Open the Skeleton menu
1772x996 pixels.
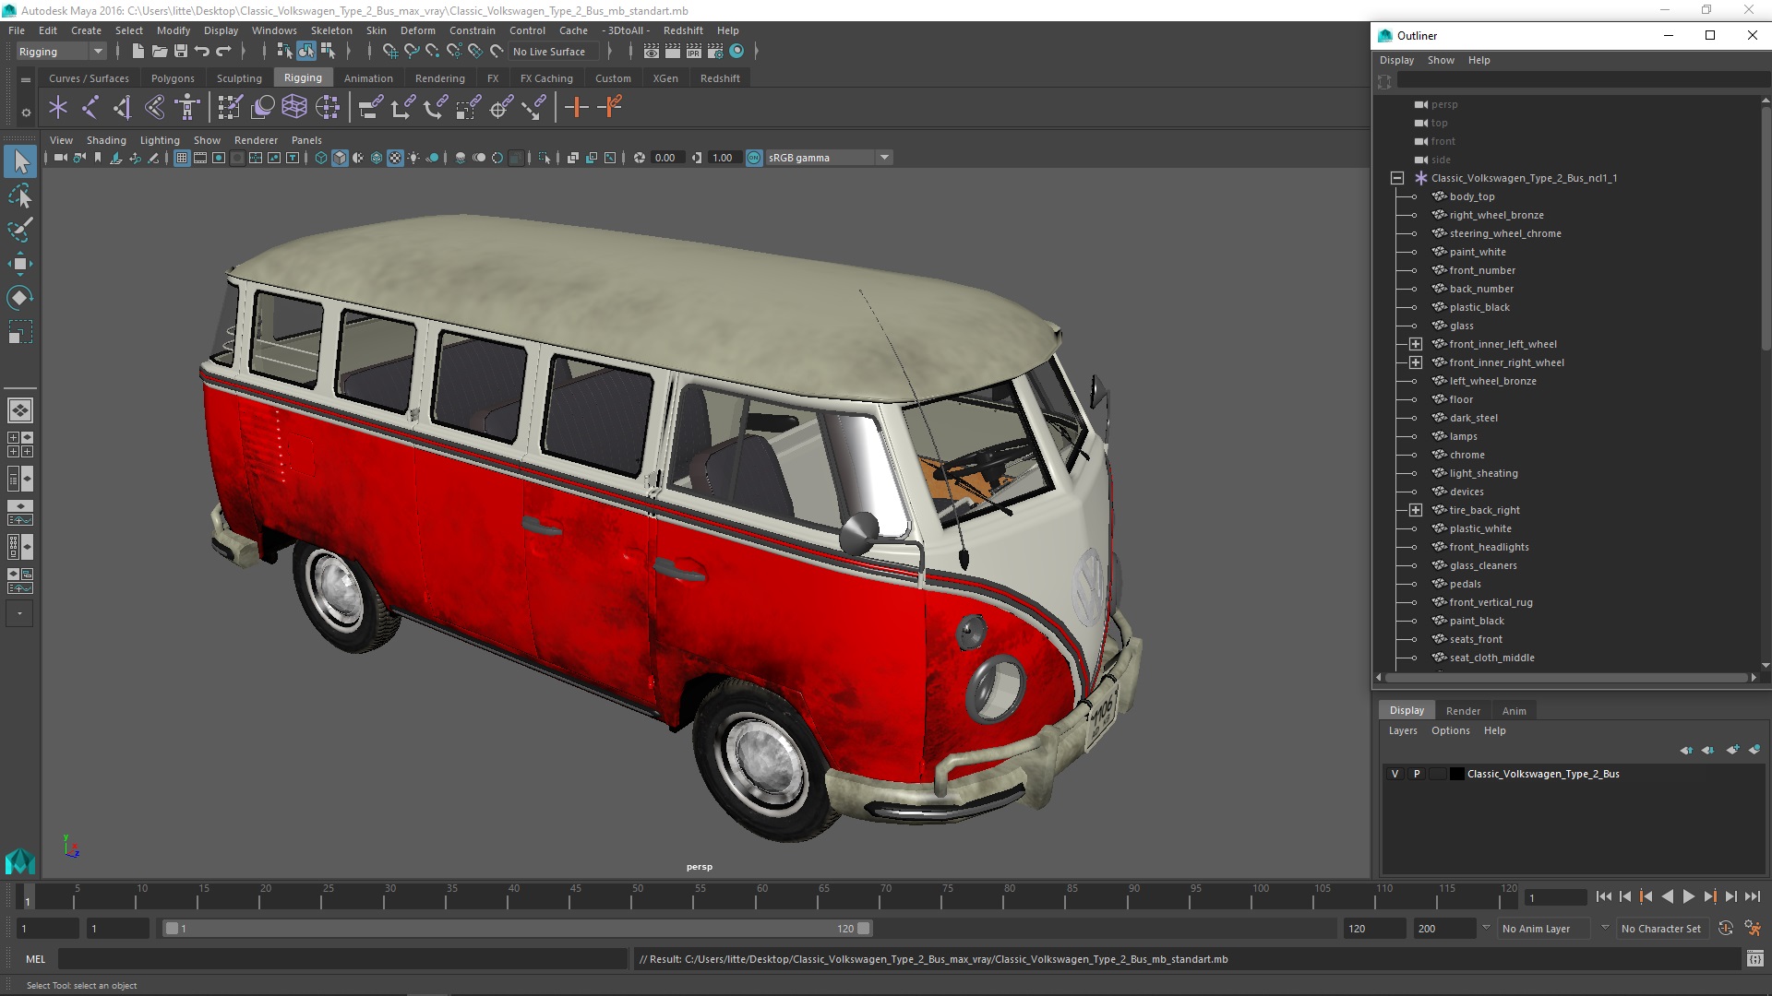click(331, 30)
